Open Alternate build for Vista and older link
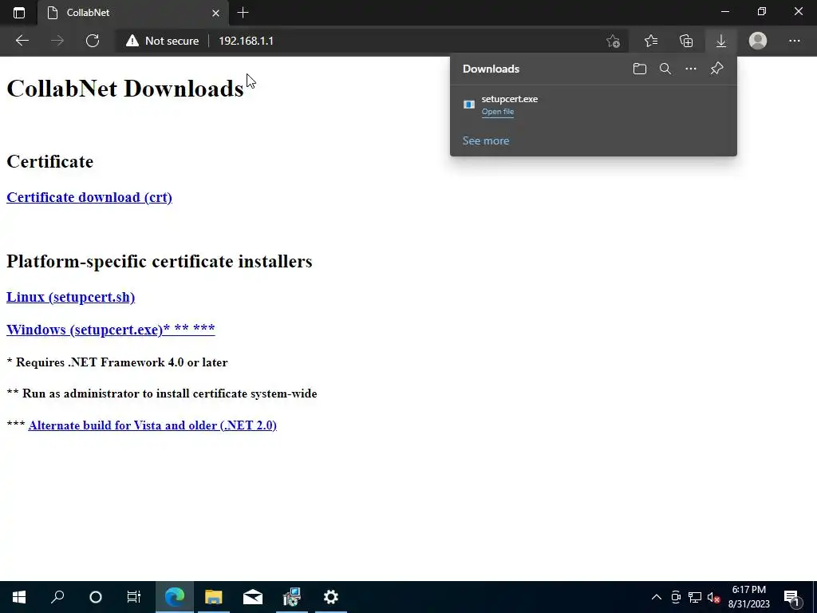 tap(152, 425)
